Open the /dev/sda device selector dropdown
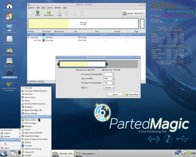Image resolution: width=196 pixels, height=157 pixels. click(x=134, y=13)
